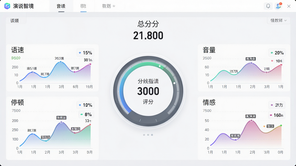Expand the third top tab with small chevron

[109, 6]
